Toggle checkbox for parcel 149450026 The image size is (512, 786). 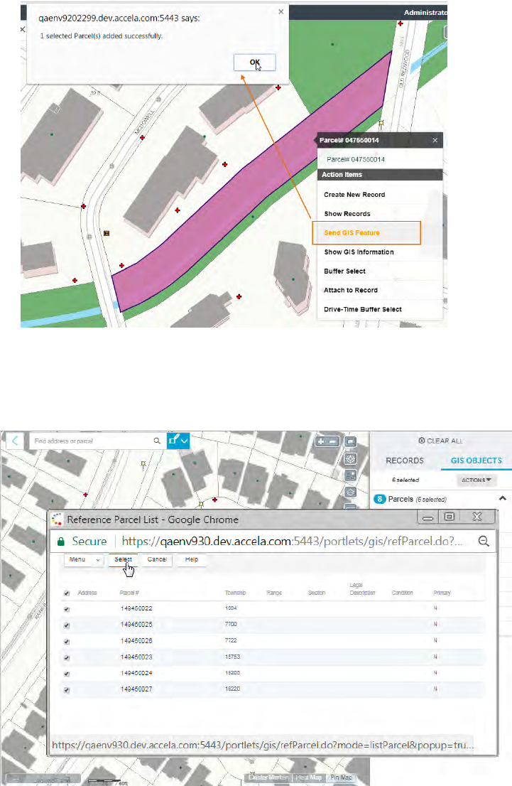pos(67,642)
